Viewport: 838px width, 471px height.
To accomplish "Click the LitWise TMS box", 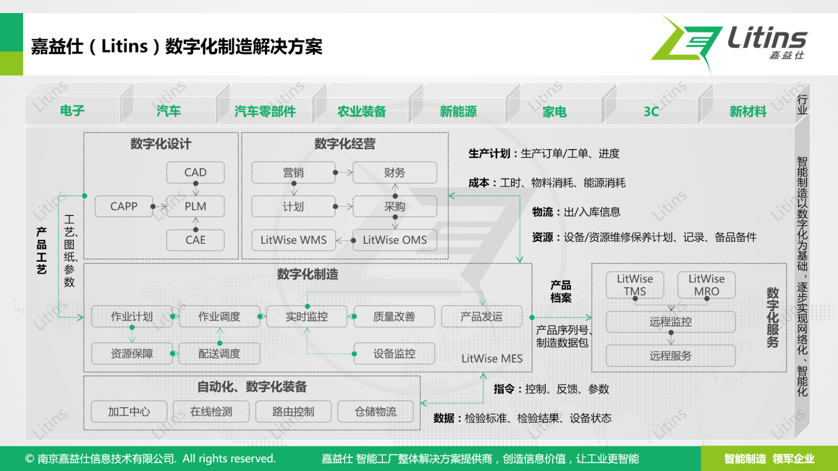I will 635,285.
